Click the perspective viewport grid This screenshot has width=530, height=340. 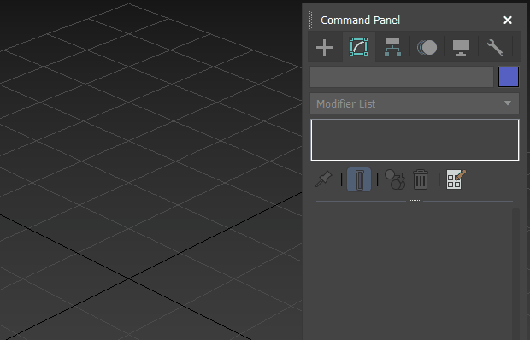pyautogui.click(x=149, y=169)
